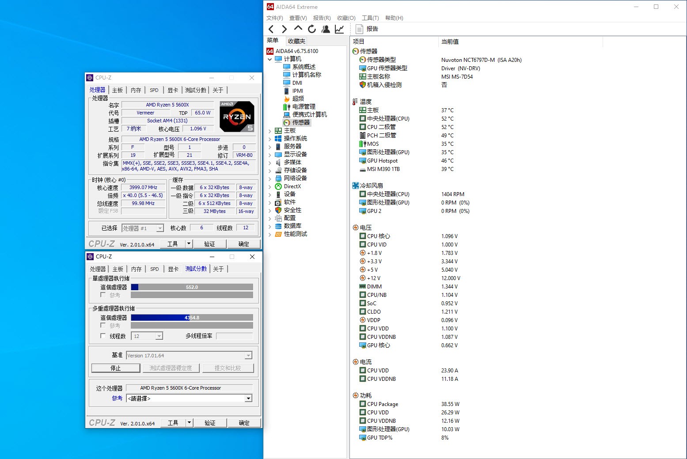
Task: Click the 电流 current icon heading
Action: 355,362
